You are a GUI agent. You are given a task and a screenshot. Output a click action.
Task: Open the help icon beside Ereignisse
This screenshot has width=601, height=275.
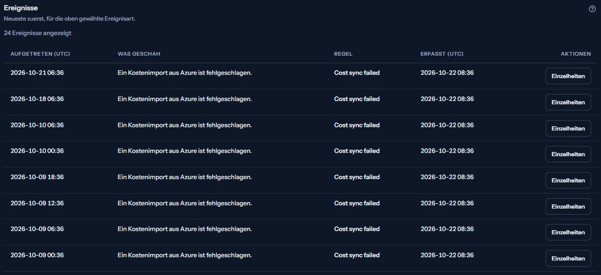592,9
